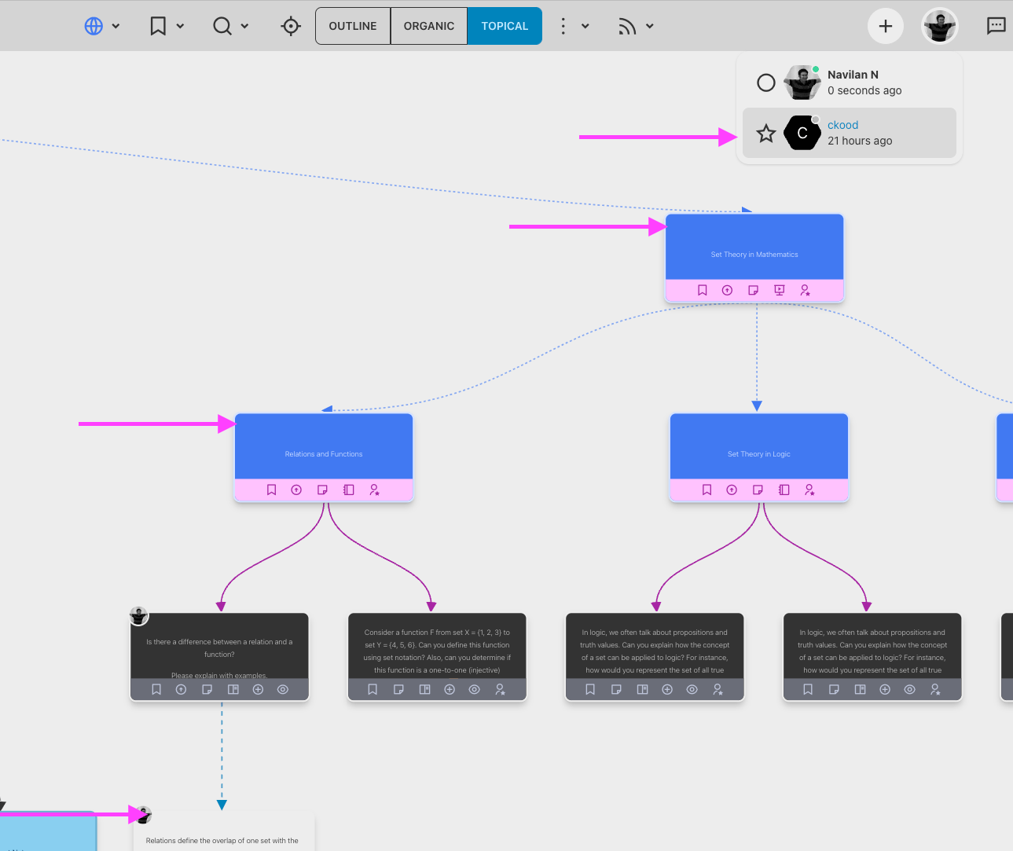Viewport: 1013px width, 851px height.
Task: Open the user profile avatar in toolbar
Action: click(939, 26)
